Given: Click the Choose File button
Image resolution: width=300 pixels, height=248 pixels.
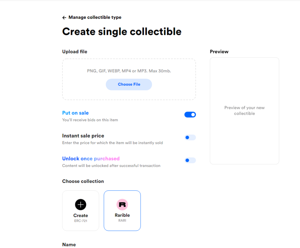Looking at the screenshot, I should [129, 85].
